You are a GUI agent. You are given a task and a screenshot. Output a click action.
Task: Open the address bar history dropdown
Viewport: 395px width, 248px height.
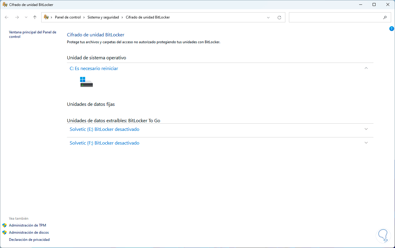coord(268,17)
